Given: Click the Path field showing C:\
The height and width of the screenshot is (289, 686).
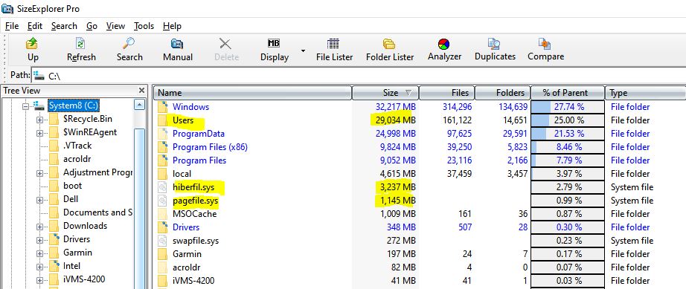Looking at the screenshot, I should tap(359, 76).
